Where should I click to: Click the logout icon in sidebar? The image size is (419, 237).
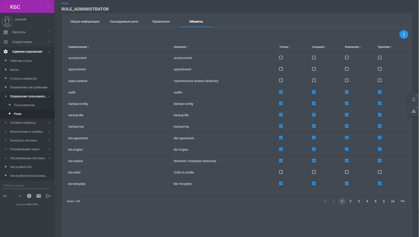[48, 196]
